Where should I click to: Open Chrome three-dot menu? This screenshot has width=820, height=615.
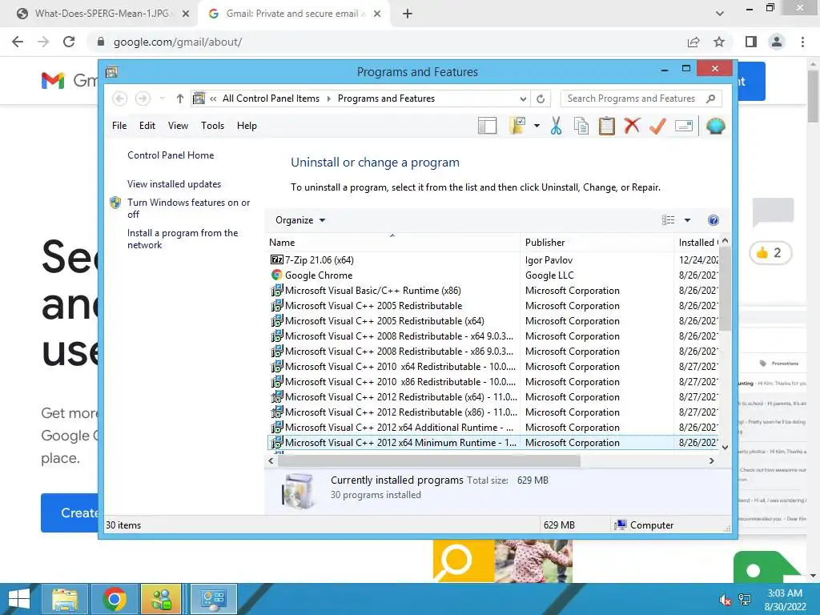802,42
